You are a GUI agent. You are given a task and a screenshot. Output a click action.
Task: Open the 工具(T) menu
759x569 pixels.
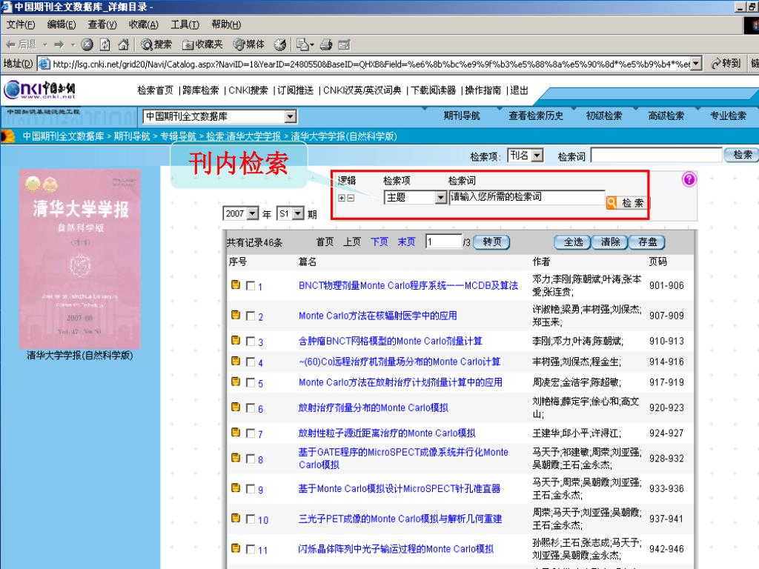click(185, 24)
